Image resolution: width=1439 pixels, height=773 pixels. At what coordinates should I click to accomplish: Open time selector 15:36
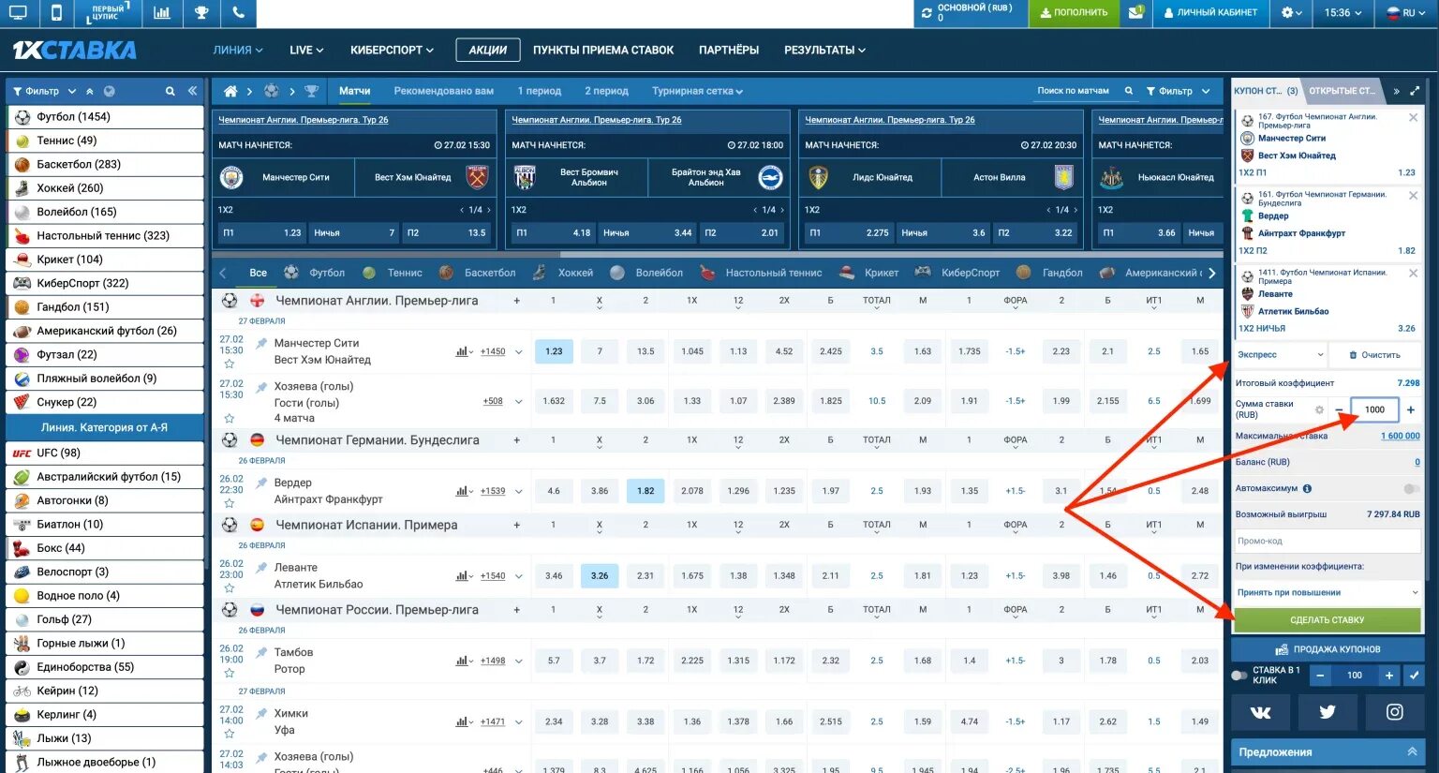tap(1343, 13)
